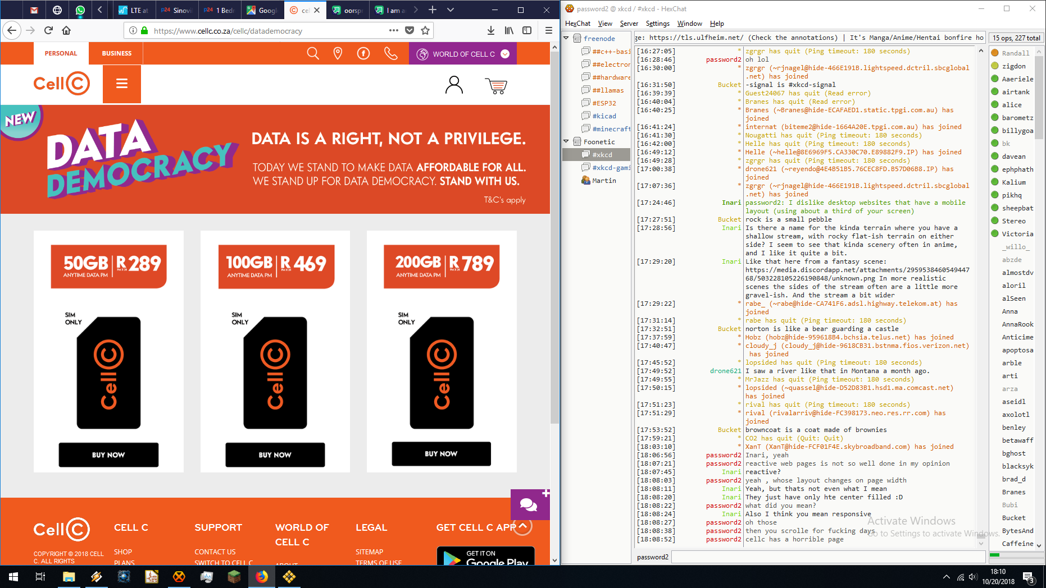Open the globe pinned tab
The image size is (1046, 588).
click(x=57, y=10)
